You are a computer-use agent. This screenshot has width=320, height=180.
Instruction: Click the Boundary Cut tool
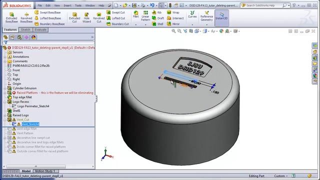[118, 24]
